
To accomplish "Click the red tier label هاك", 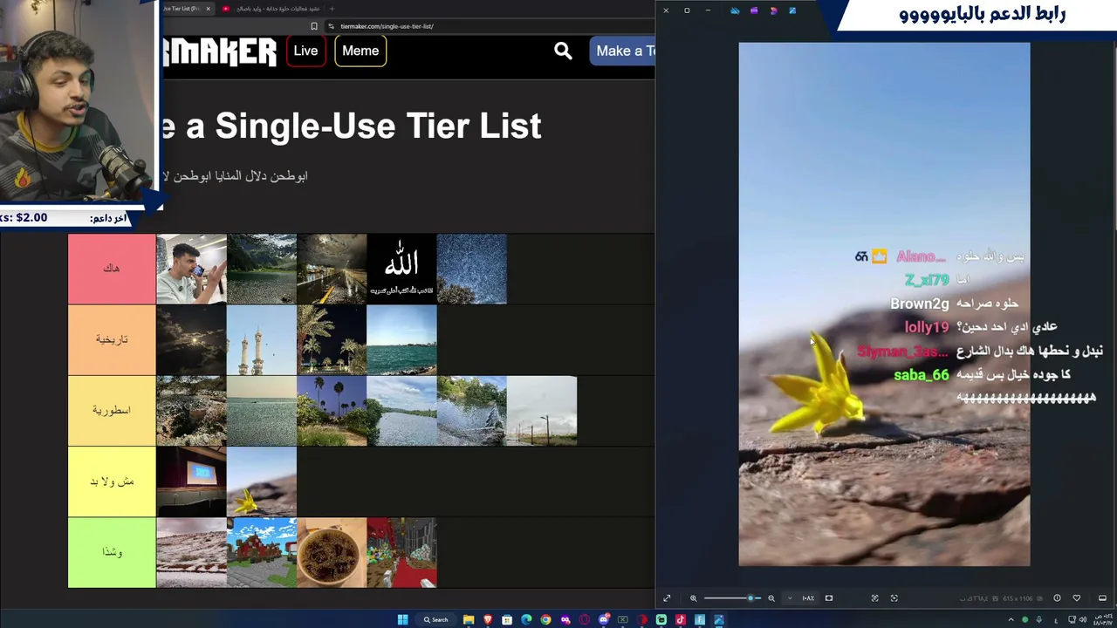I will pos(112,269).
